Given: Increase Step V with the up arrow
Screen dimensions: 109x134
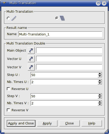Looking at the screenshot, I should click(x=100, y=95).
